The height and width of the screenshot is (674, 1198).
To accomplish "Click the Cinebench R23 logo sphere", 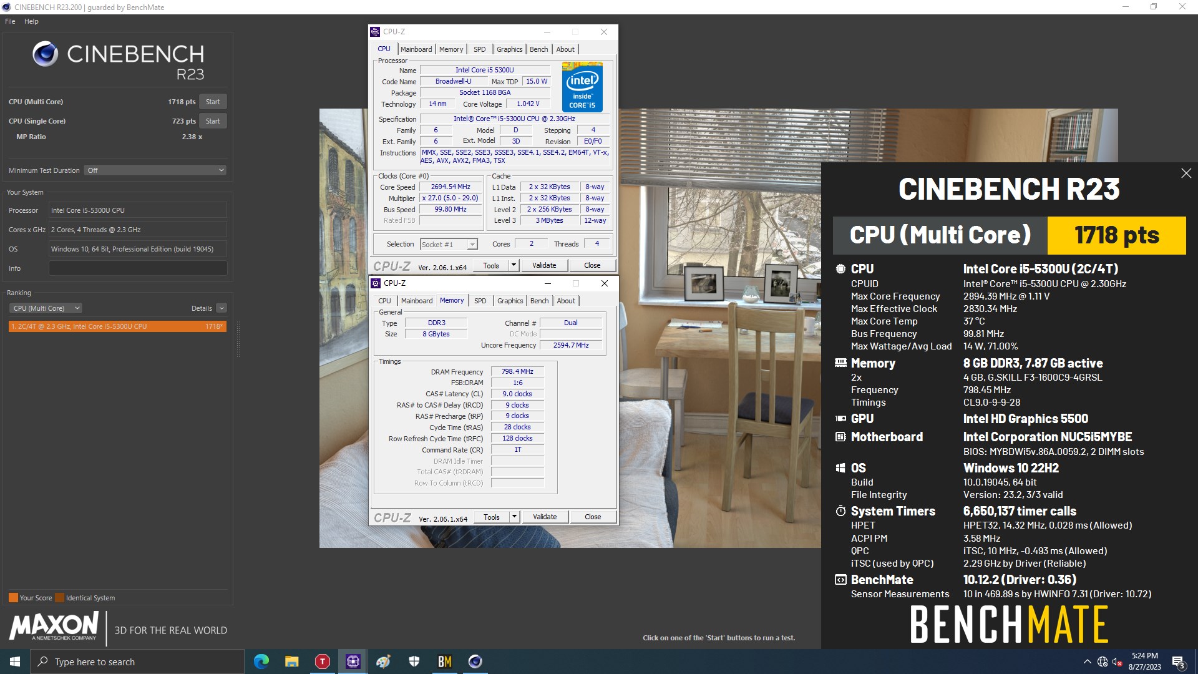I will point(46,54).
